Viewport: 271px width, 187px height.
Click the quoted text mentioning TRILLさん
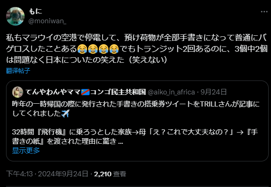[135, 109]
